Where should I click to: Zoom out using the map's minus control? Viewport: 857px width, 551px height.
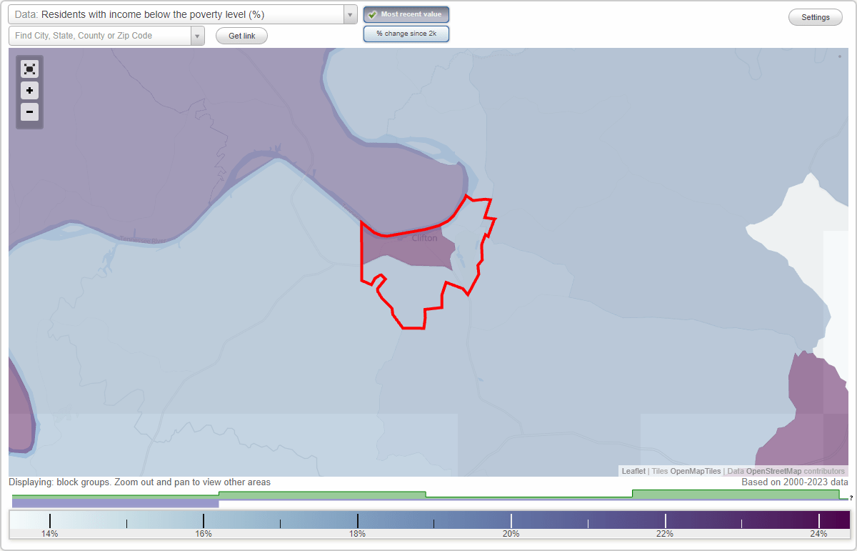pyautogui.click(x=29, y=112)
